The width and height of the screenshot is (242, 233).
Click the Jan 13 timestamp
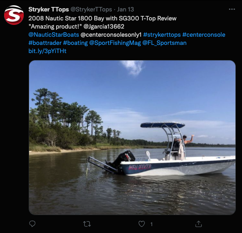[125, 9]
